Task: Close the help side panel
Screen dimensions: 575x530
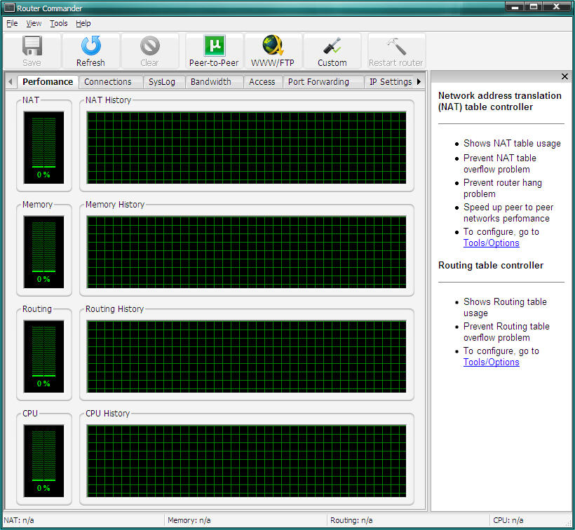Action: coord(564,76)
